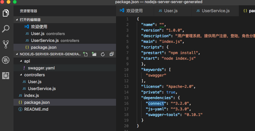
Task: Click the New File icon in explorer
Action: (85, 54)
